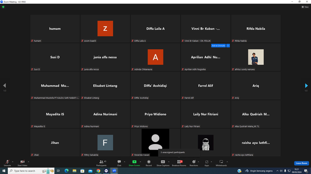Screen dimensions: 311x174
Task: Select the Alka Qudriah Maha tile
Action: pyautogui.click(x=256, y=114)
